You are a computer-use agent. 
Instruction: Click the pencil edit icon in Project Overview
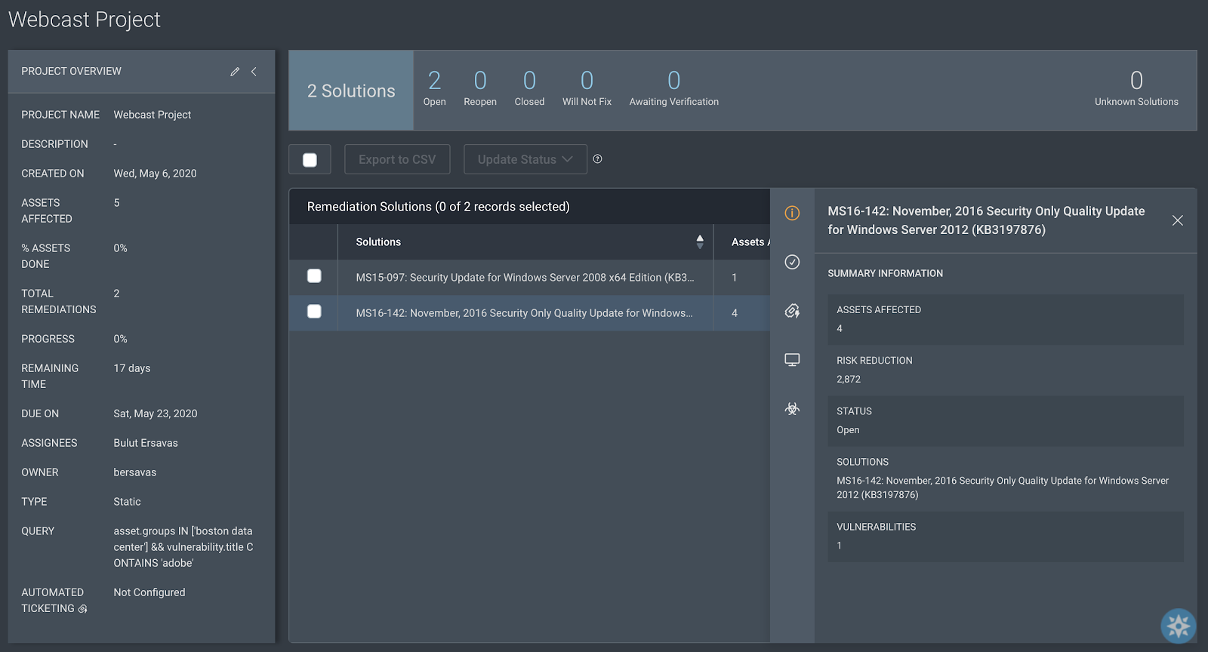point(235,72)
